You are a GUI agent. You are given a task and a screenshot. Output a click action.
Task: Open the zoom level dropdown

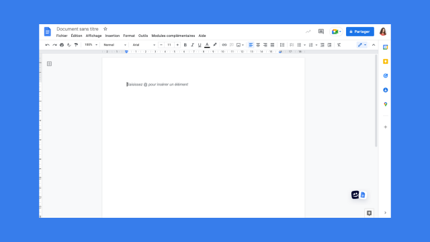91,45
